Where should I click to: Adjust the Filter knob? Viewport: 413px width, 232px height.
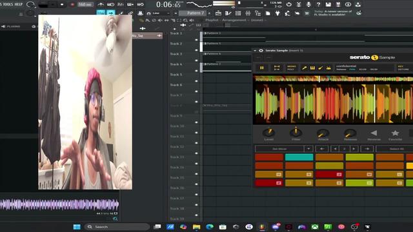click(x=296, y=132)
